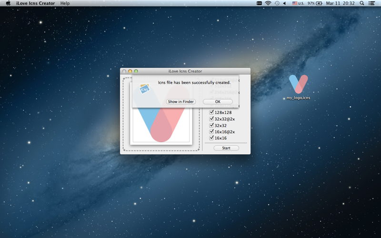Open the iLove Icns Creator menu
Image resolution: width=381 pixels, height=238 pixels.
pos(35,3)
